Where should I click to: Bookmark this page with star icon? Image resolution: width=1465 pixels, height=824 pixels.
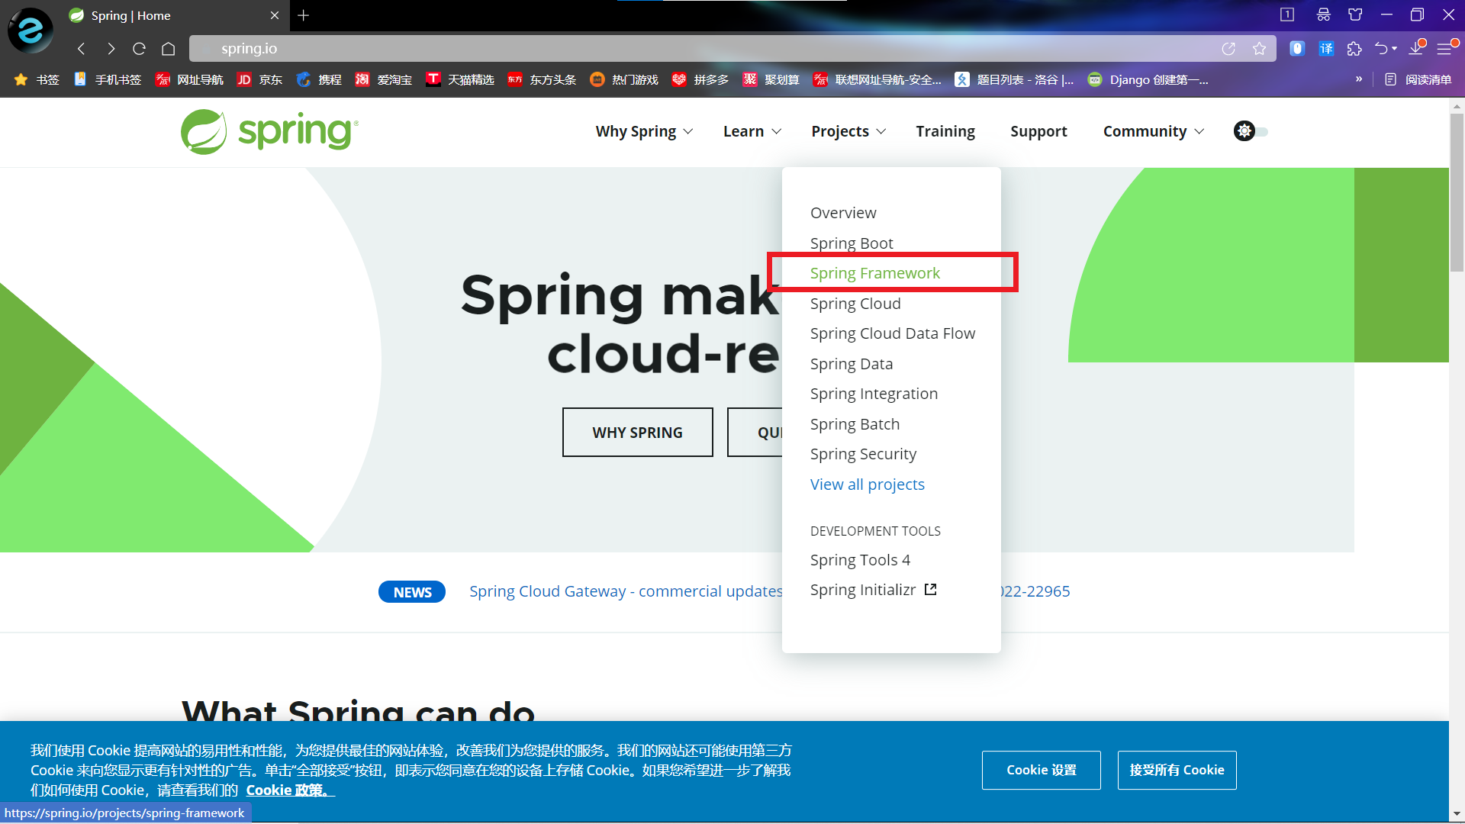tap(1259, 49)
